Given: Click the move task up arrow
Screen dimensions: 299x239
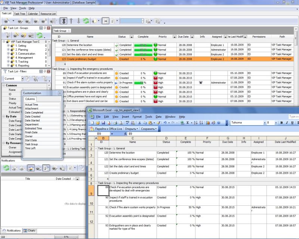Looking at the screenshot, I should tap(71, 21).
